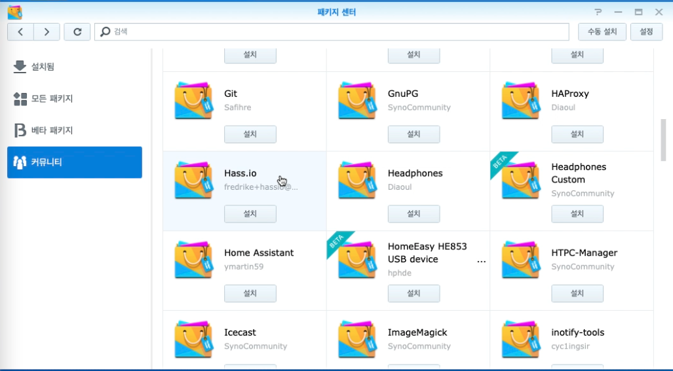This screenshot has height=371, width=673.
Task: Open the Home Assistant title text
Action: click(259, 253)
